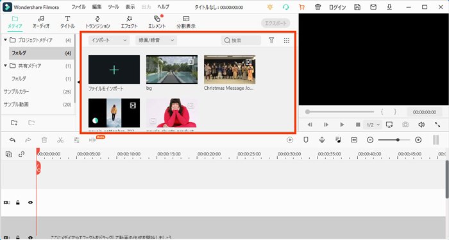
Task: Open the edit adjustments sliders icon
Action: click(76, 140)
